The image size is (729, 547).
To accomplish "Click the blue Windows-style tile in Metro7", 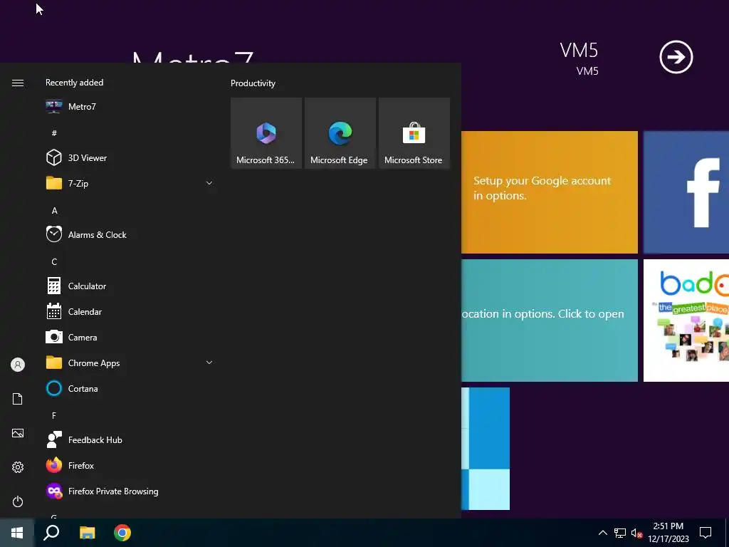I will tap(486, 449).
